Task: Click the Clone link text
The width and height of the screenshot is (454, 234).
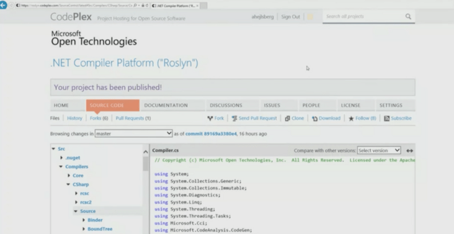Action: click(x=298, y=118)
